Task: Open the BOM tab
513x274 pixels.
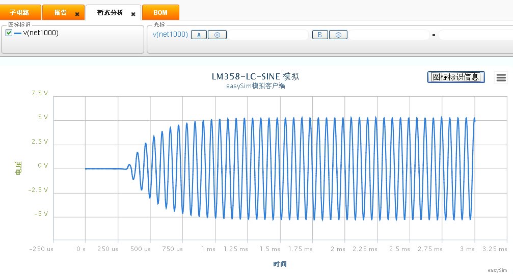Action: click(x=160, y=12)
